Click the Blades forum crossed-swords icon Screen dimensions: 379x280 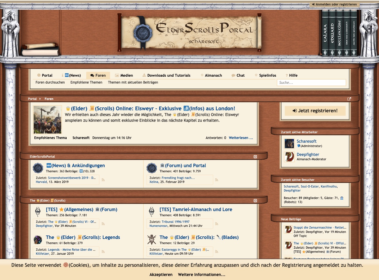[x=151, y=240]
